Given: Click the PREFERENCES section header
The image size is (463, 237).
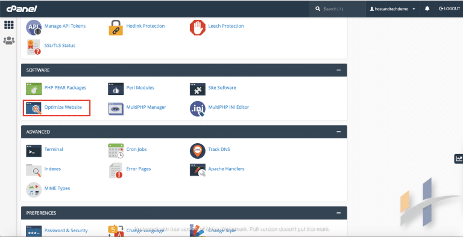Looking at the screenshot, I should pos(184,213).
